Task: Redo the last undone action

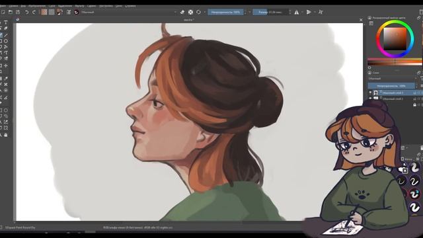Action: [x=34, y=12]
